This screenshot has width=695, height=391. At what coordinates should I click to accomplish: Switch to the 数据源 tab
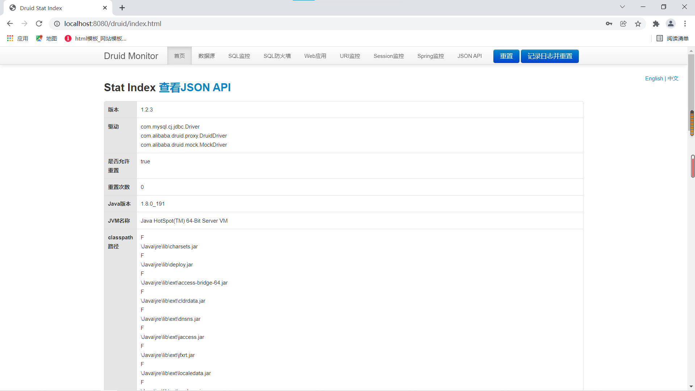tap(206, 56)
